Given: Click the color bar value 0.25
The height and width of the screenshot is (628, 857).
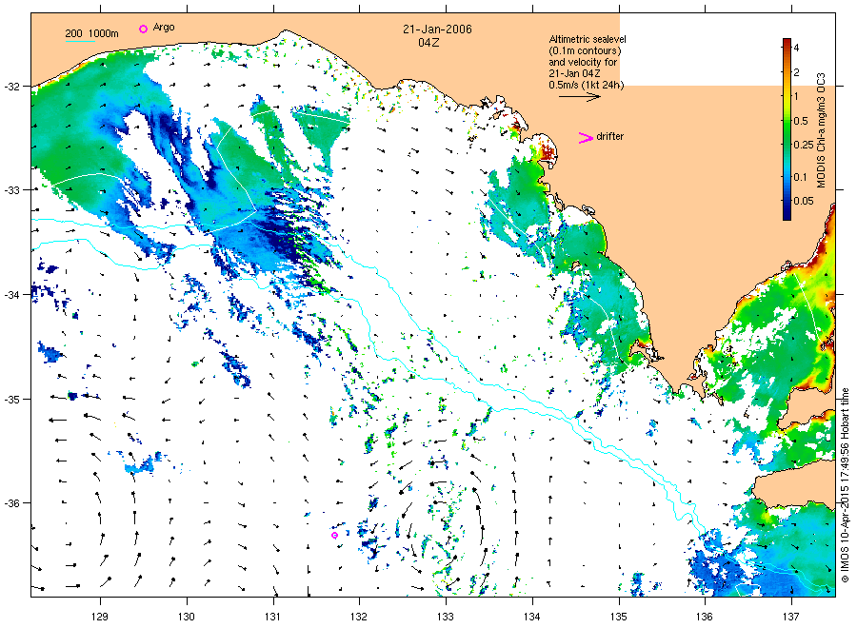Looking at the screenshot, I should (804, 146).
